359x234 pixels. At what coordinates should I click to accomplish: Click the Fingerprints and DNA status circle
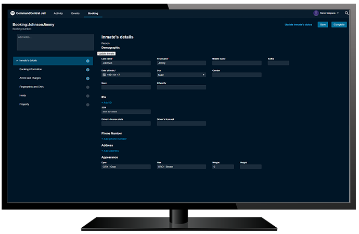point(87,87)
